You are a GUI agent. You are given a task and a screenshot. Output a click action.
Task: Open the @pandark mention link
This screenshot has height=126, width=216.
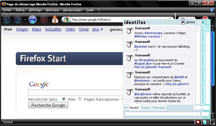point(141,47)
